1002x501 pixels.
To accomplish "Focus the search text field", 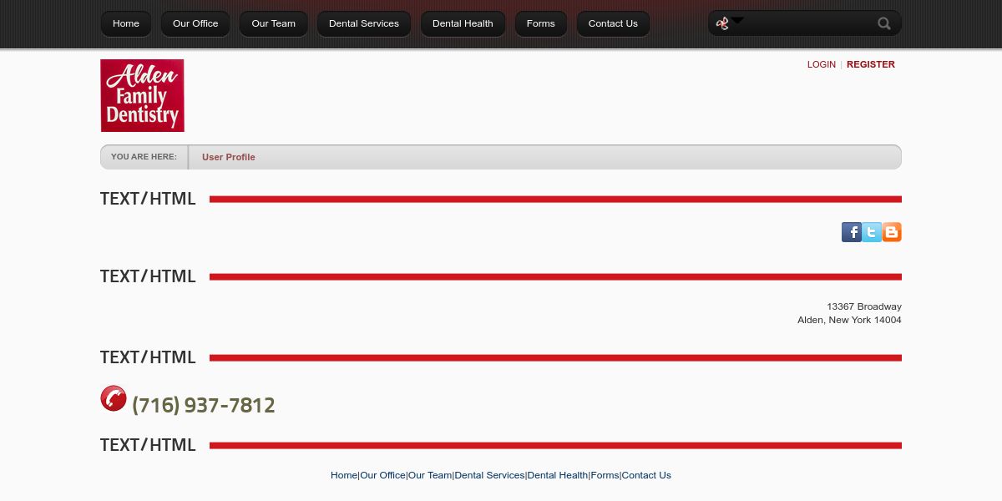I will (x=808, y=23).
